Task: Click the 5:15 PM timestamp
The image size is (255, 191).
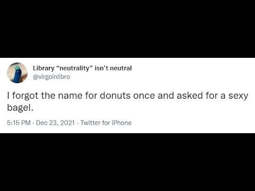Action: (19, 123)
